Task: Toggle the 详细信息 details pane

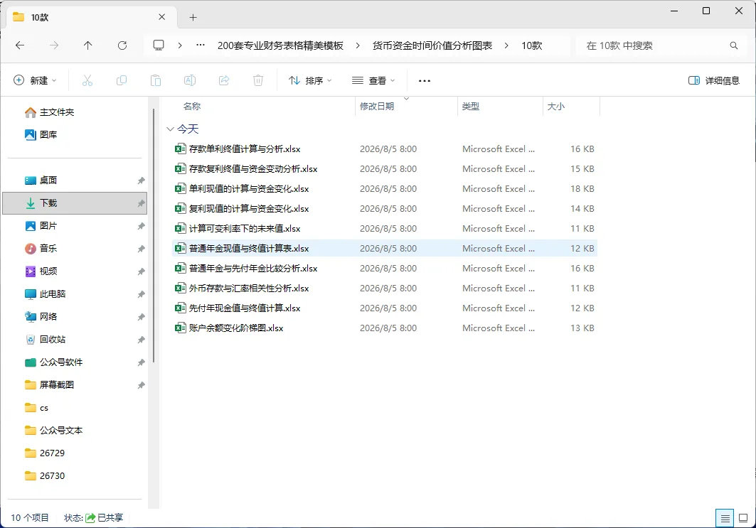Action: pyautogui.click(x=714, y=80)
